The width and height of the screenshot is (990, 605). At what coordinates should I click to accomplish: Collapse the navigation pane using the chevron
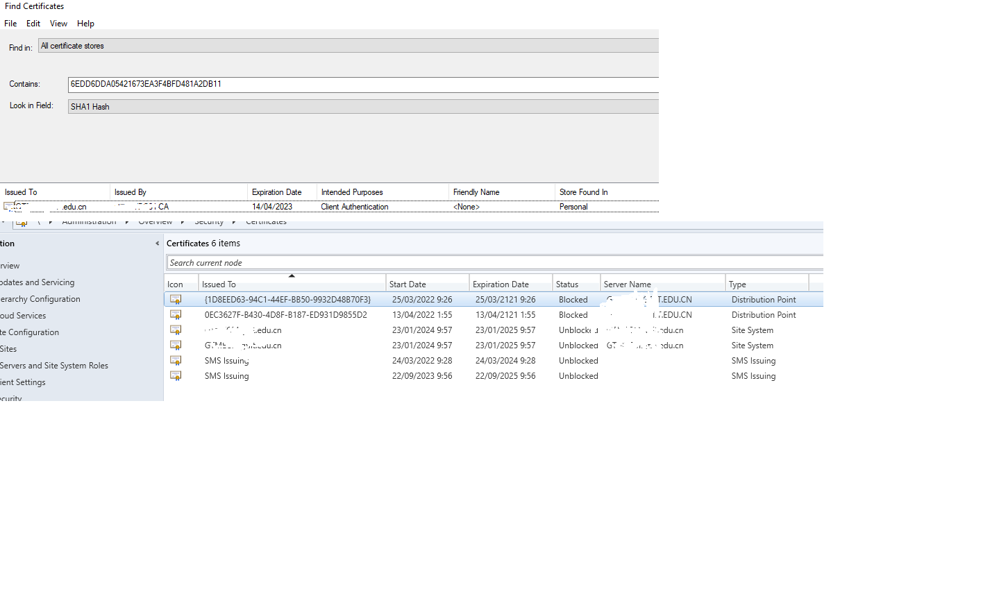coord(157,244)
